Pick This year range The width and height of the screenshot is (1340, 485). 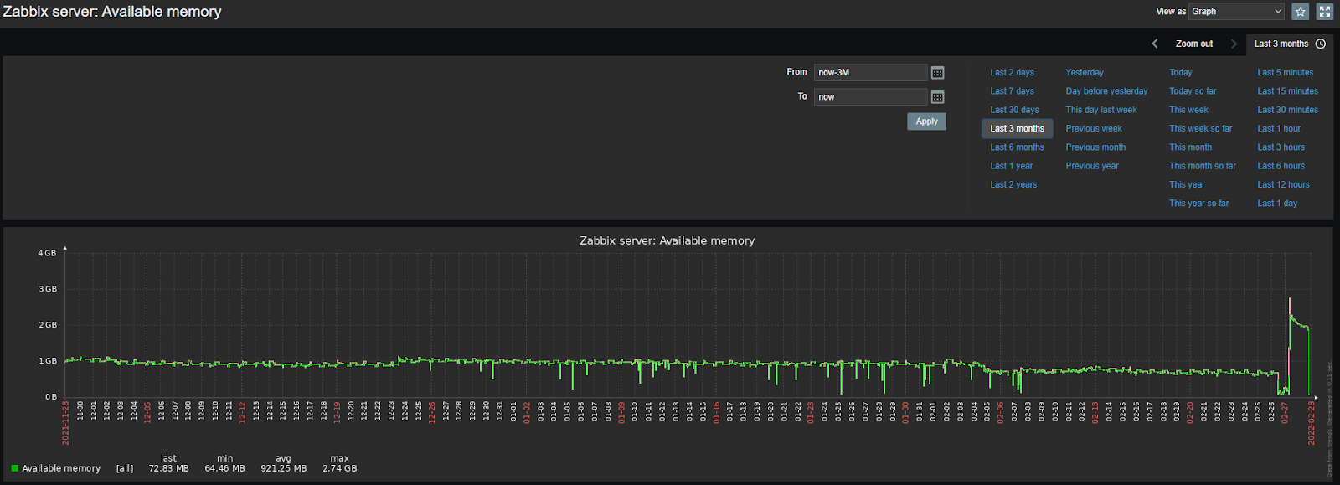click(1187, 184)
